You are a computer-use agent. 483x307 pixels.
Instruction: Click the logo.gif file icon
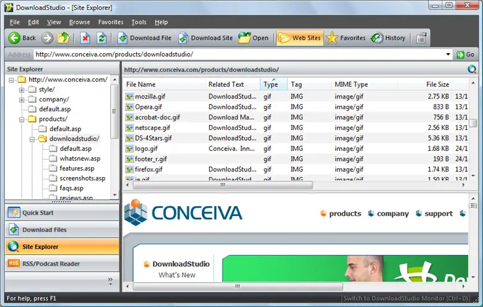coord(129,149)
